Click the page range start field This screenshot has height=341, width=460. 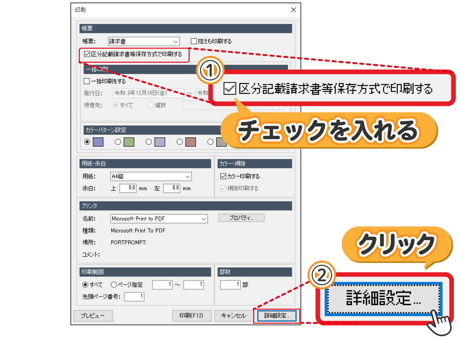click(x=163, y=285)
